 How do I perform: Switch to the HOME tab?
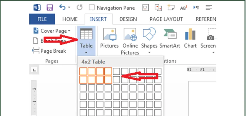point(70,19)
